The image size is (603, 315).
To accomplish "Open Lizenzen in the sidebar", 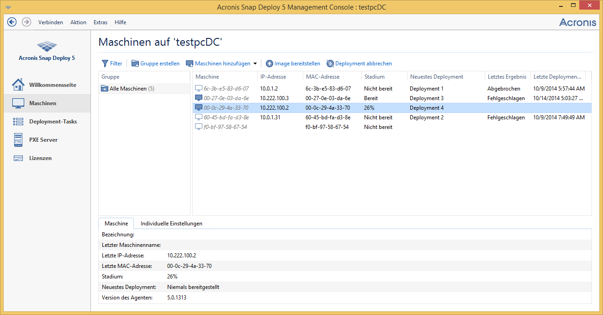I will [x=47, y=158].
